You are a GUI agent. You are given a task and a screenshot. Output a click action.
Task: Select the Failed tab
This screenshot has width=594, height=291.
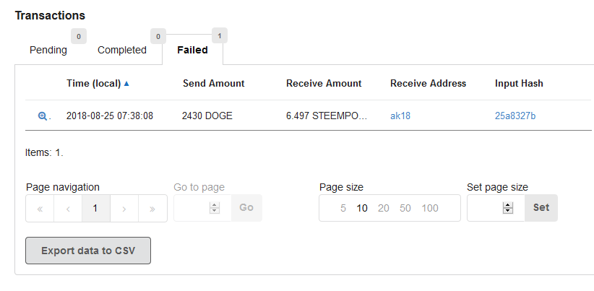192,50
